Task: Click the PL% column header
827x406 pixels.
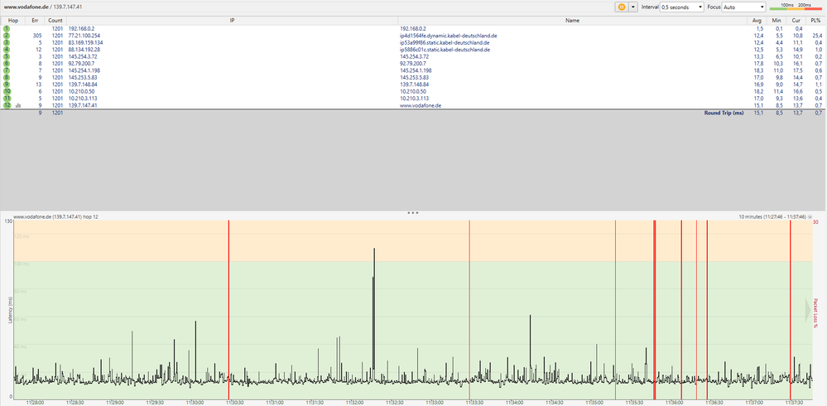Action: [817, 19]
